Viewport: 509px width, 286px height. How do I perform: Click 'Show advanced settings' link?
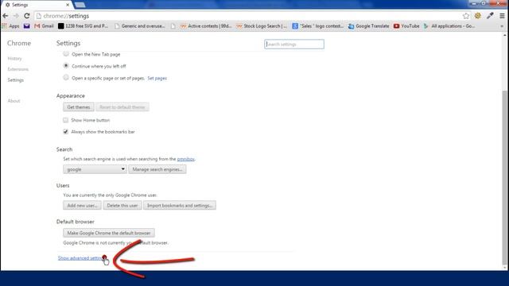pos(80,258)
